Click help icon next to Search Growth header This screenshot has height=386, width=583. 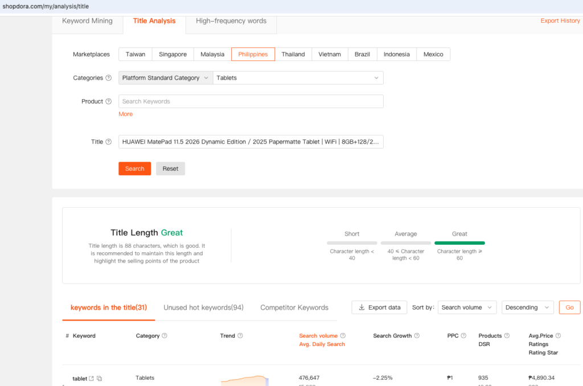[417, 336]
